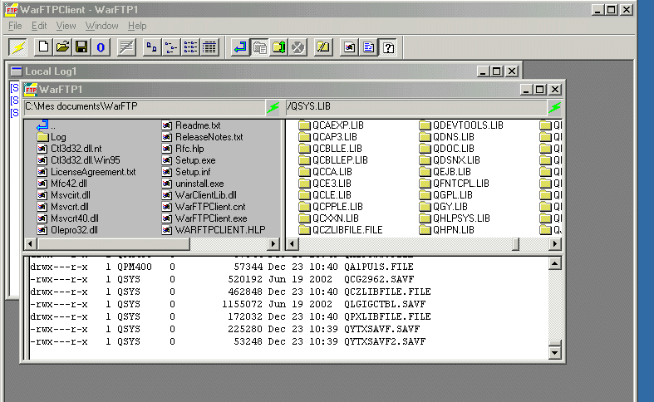The width and height of the screenshot is (654, 402).
Task: Click right arrow of remote pane scrollbar
Action: coord(555,243)
